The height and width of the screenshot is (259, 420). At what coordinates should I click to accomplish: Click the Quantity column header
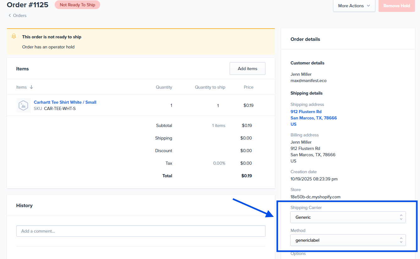point(164,87)
